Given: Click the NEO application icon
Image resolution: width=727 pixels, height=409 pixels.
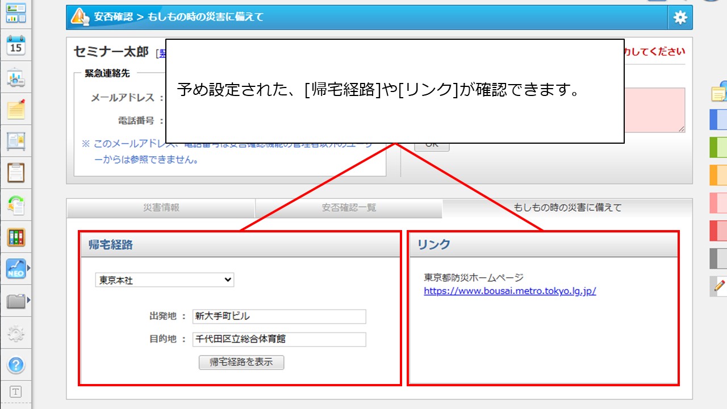Looking at the screenshot, I should pyautogui.click(x=15, y=268).
